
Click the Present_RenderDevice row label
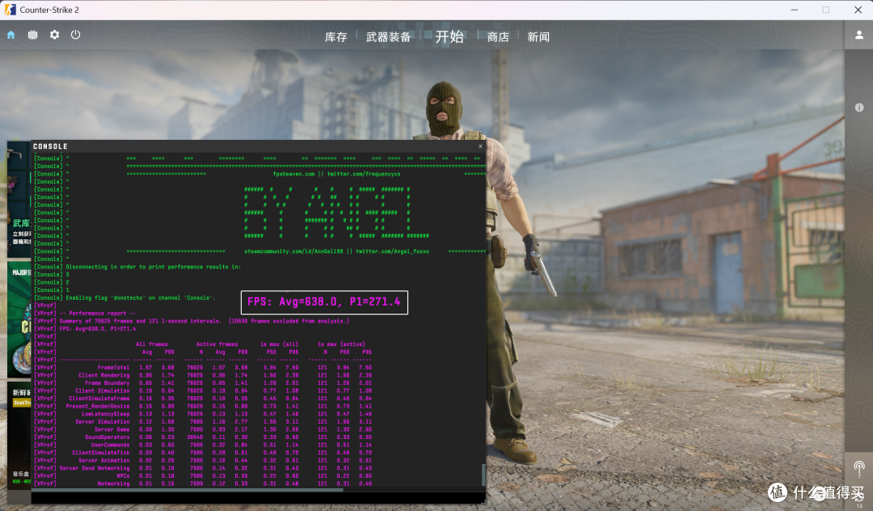point(98,407)
